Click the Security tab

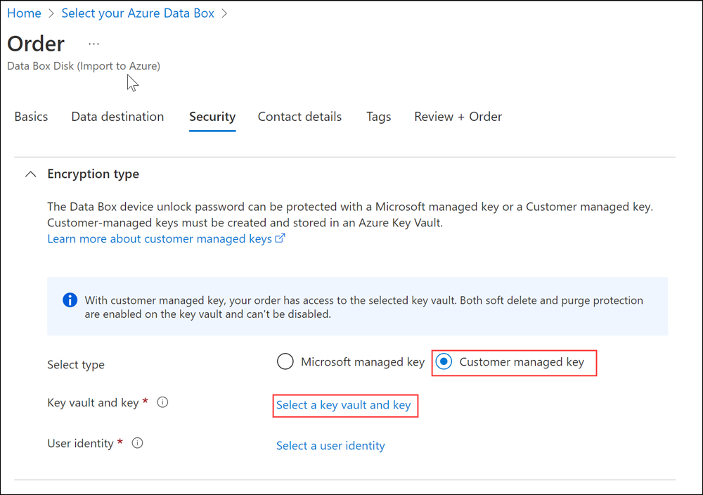212,117
